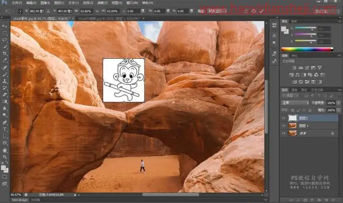Screen dimensions: 343x203
Task: Select the Hand tool
Action: pyautogui.click(x=4, y=150)
